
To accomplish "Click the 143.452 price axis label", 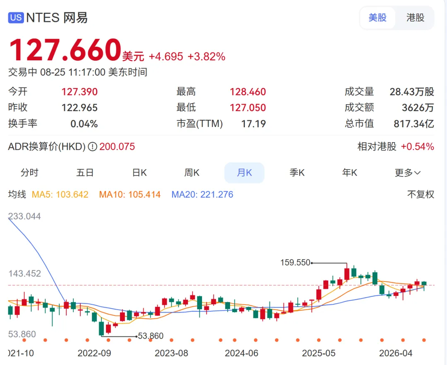I will [x=24, y=274].
